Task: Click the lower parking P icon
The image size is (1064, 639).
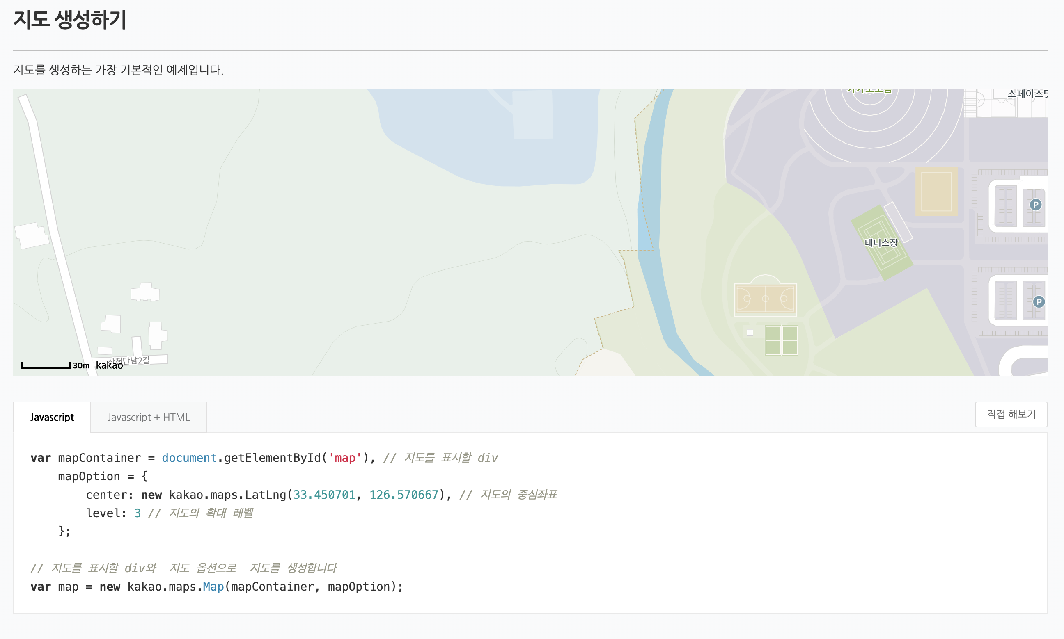Action: [1039, 301]
